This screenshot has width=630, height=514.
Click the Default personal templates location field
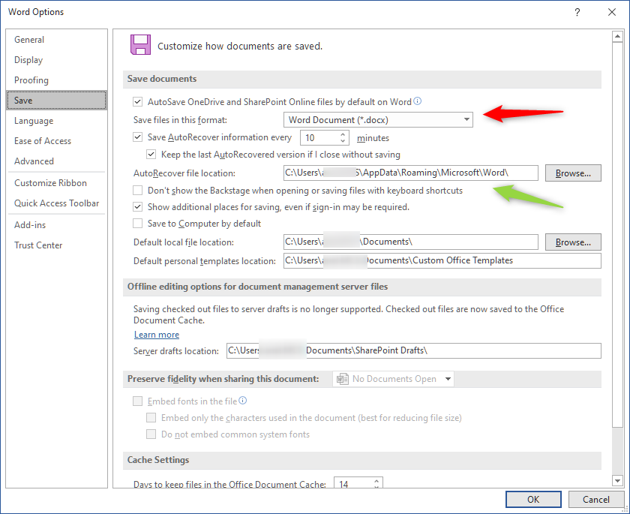click(x=442, y=260)
